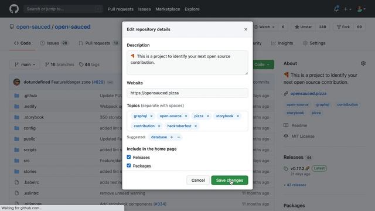
Task: Remove the contribution topic
Action: coord(159,126)
